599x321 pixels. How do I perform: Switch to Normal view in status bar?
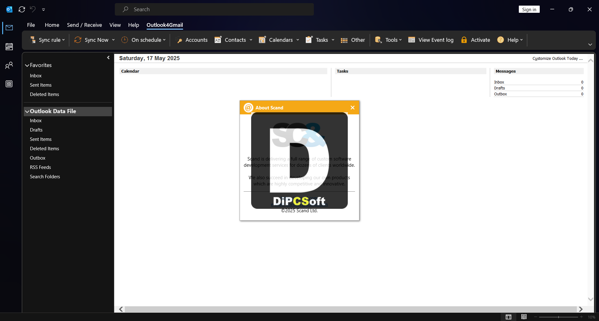[x=509, y=317]
